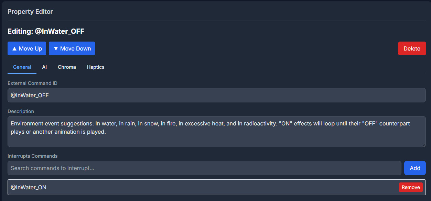Open the AI tab

click(44, 67)
